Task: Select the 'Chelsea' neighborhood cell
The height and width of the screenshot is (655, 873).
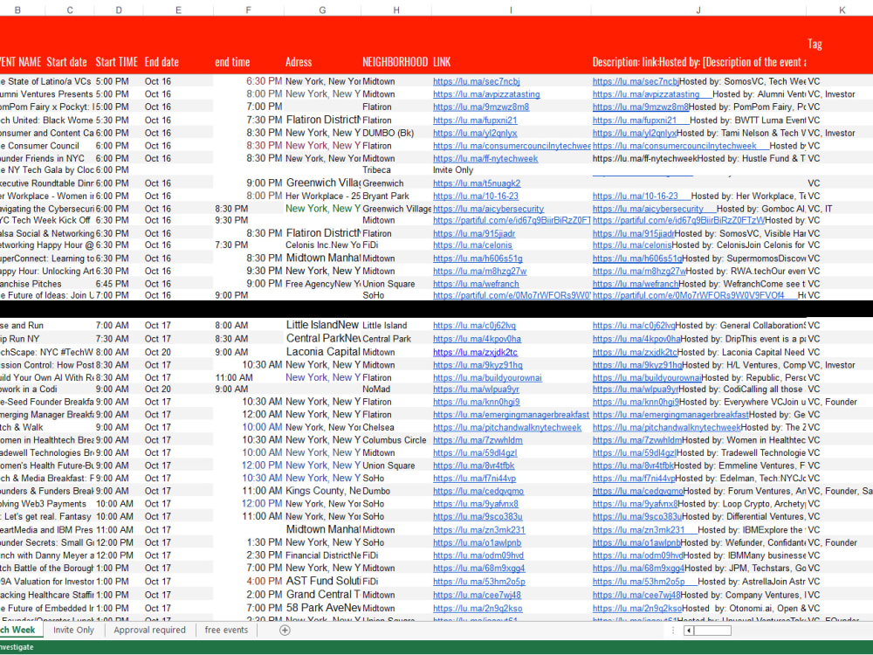Action: (x=378, y=428)
